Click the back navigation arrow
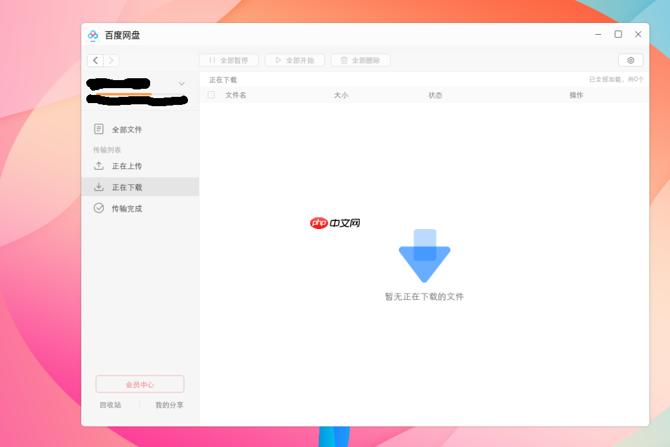 point(95,60)
